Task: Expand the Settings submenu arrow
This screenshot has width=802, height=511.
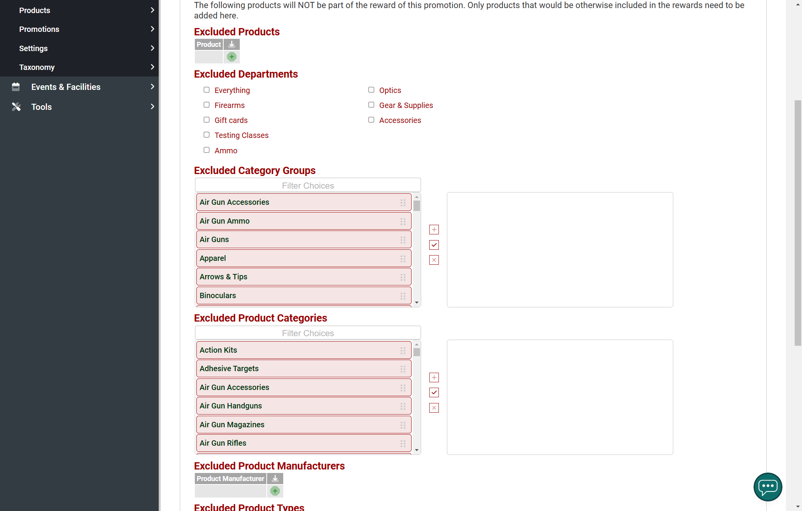Action: (x=152, y=48)
